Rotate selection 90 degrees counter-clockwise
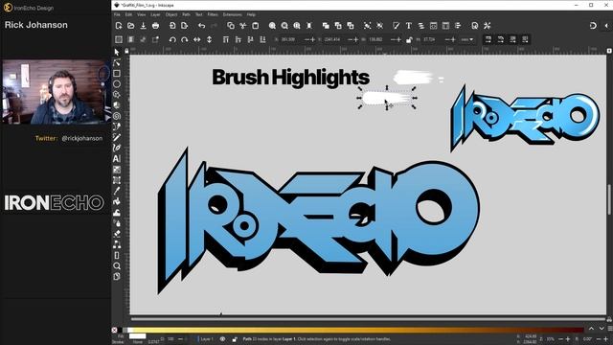This screenshot has height=345, width=613. (172, 39)
